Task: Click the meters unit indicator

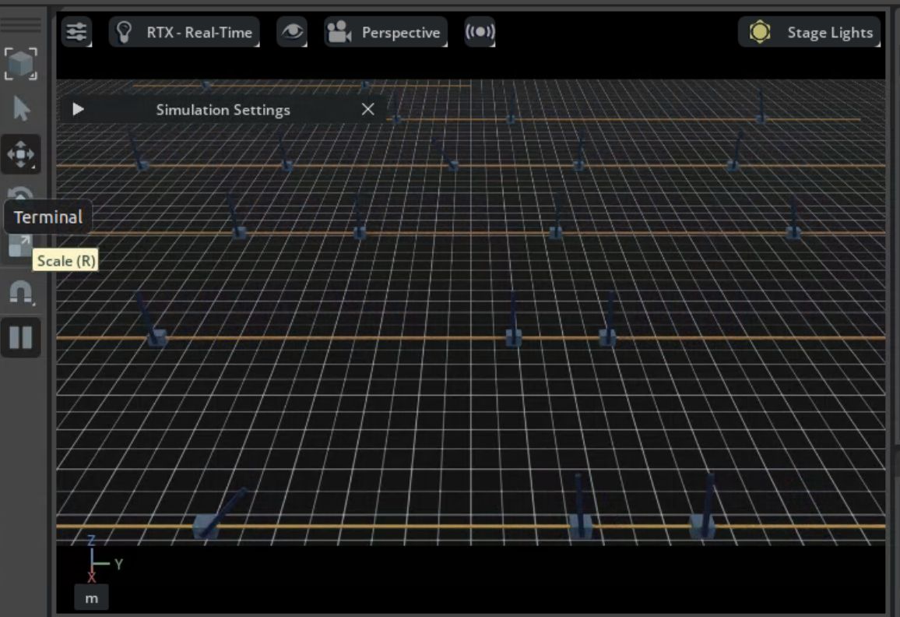Action: 92,598
